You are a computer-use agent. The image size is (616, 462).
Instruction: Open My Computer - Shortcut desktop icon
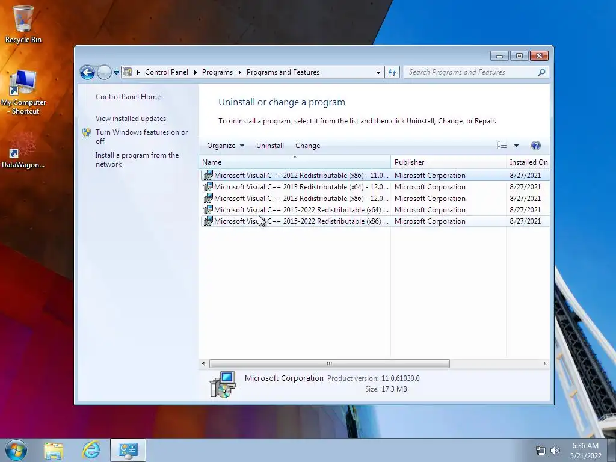click(23, 92)
